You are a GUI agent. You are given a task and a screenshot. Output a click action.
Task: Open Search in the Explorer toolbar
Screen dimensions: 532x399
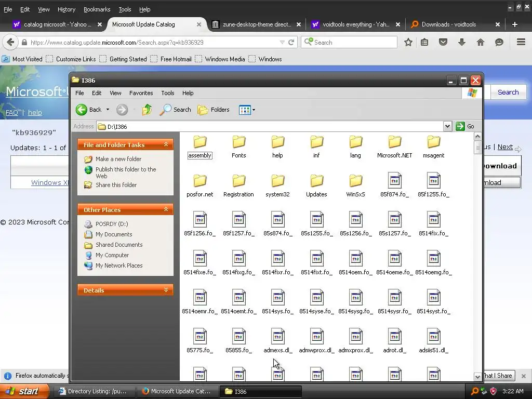175,110
